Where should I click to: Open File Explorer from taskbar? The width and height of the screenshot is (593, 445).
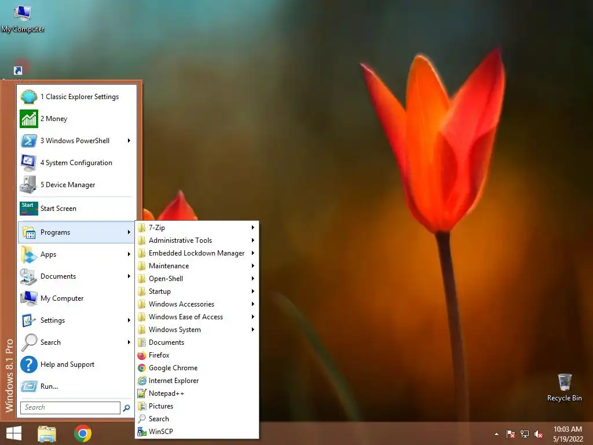point(47,434)
